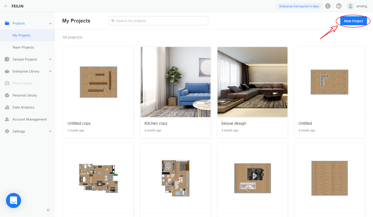
Task: Open the Untitled project with L-shaped sofa
Action: coord(329,82)
